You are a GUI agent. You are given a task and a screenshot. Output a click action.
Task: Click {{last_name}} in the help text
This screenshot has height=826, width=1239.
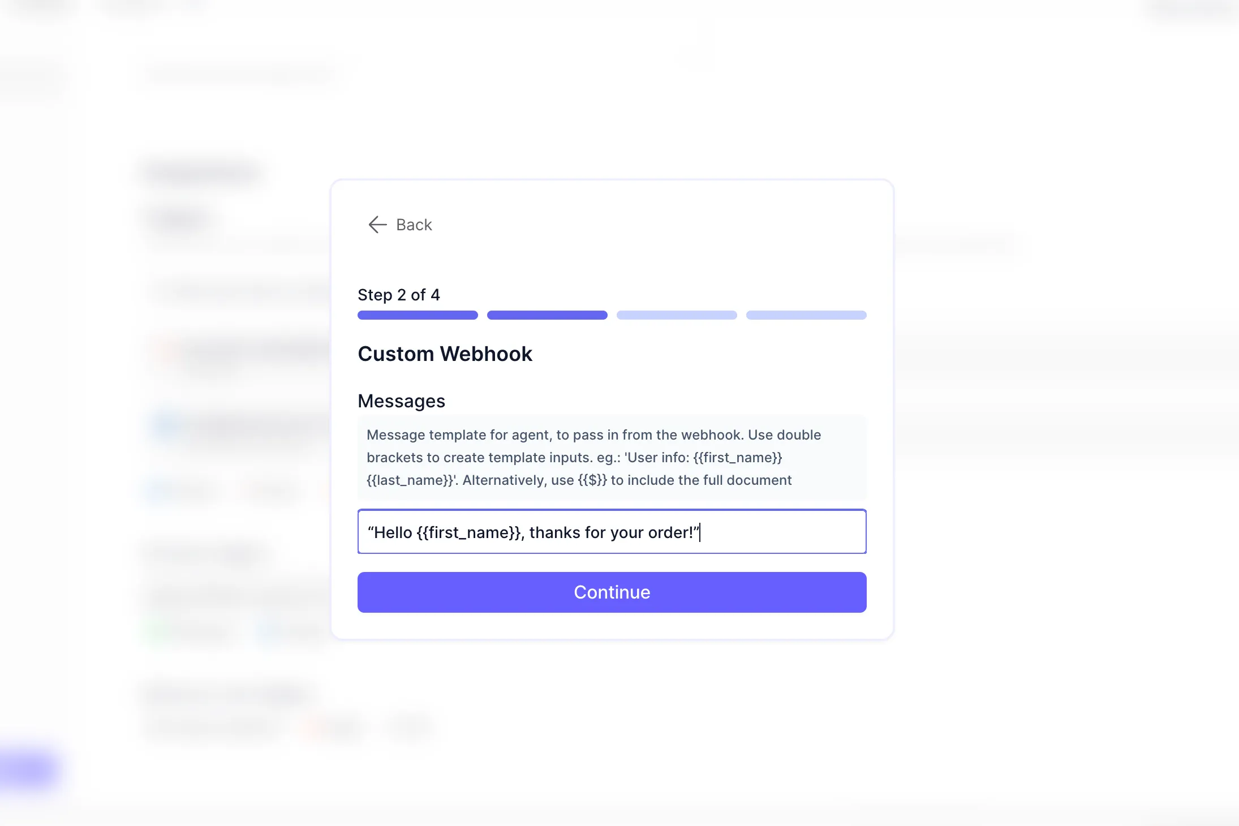point(410,480)
